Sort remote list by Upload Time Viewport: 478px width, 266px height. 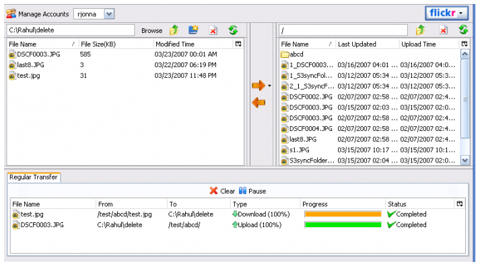[x=429, y=44]
